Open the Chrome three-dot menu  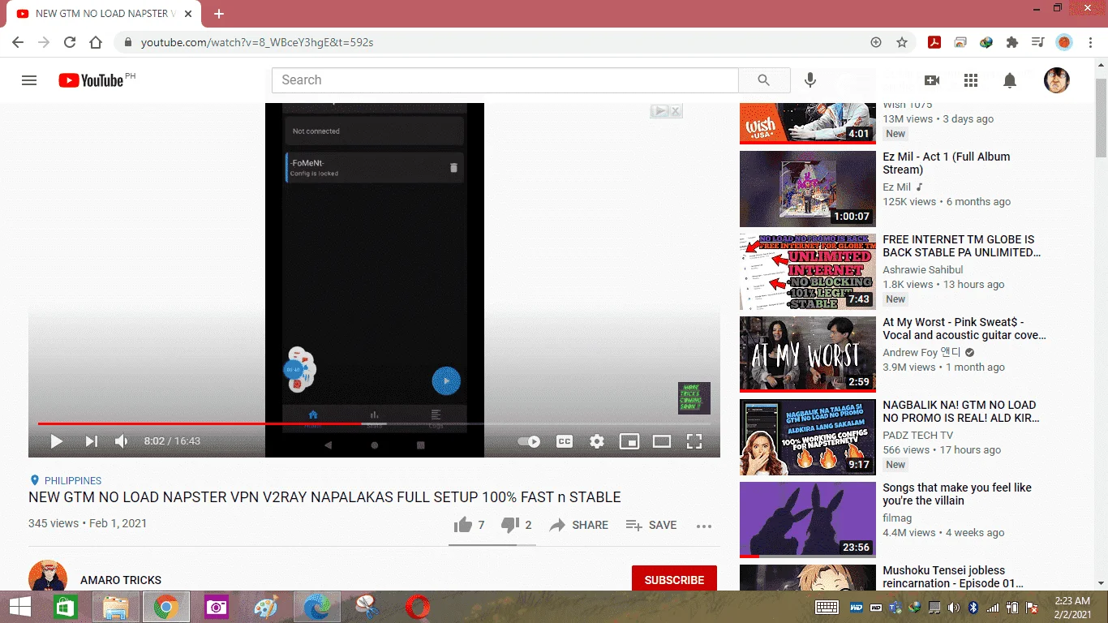(1090, 42)
